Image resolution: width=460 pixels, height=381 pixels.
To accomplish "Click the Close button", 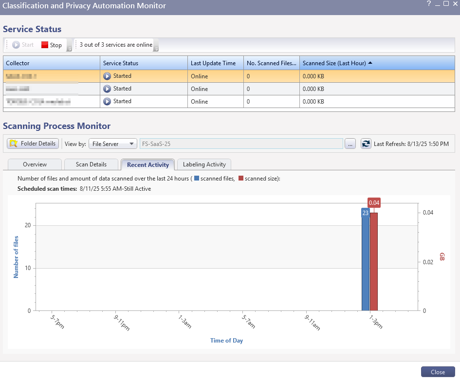I will (438, 372).
